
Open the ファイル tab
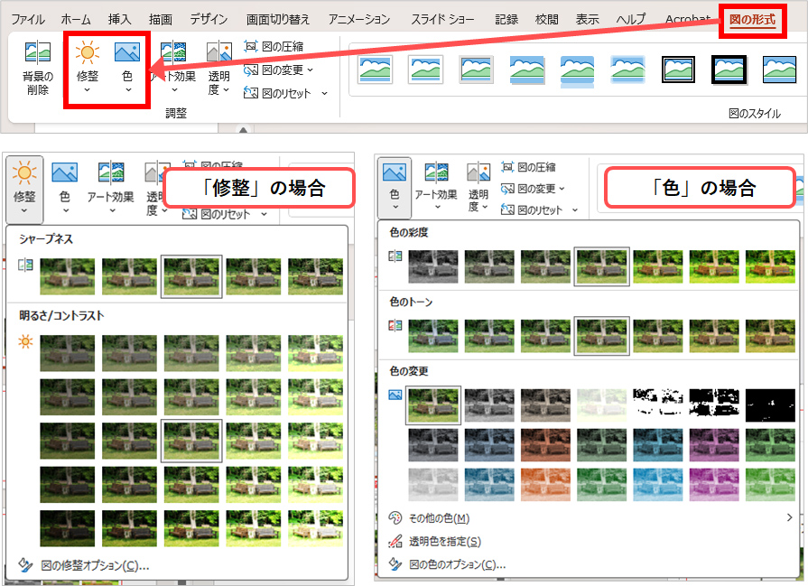click(x=28, y=19)
